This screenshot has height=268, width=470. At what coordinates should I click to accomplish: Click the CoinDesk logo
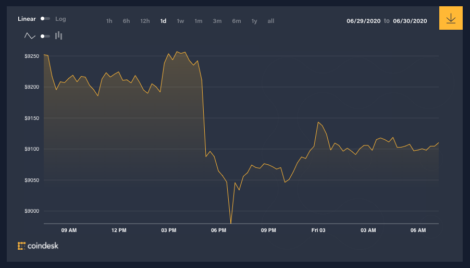(38, 246)
